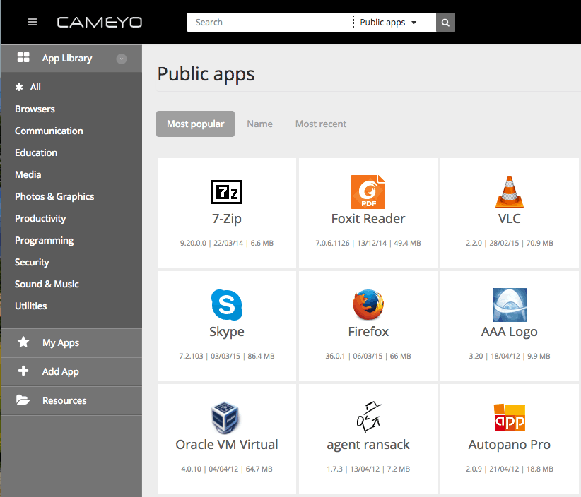Open the agent ransack icon
This screenshot has width=581, height=497.
(x=369, y=417)
